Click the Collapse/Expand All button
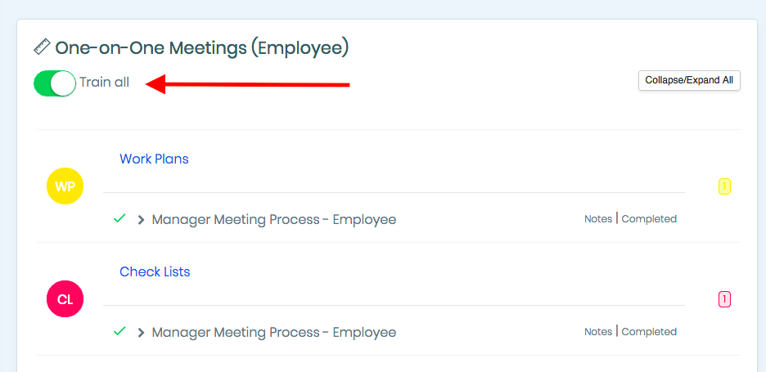This screenshot has width=766, height=372. 689,81
